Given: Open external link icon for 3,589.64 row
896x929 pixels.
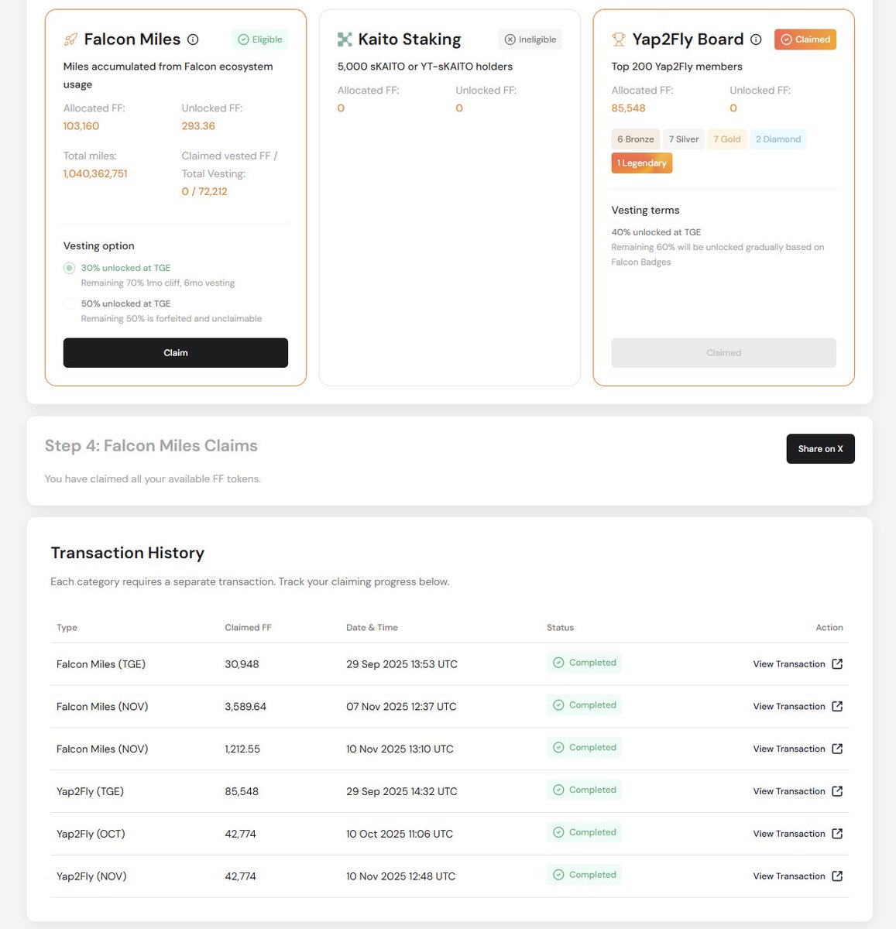Looking at the screenshot, I should [x=837, y=706].
